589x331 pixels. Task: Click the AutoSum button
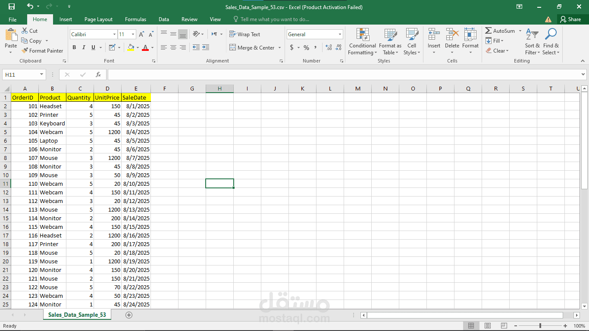tap(500, 31)
